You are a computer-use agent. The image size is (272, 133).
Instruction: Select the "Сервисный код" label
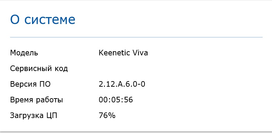click(39, 69)
